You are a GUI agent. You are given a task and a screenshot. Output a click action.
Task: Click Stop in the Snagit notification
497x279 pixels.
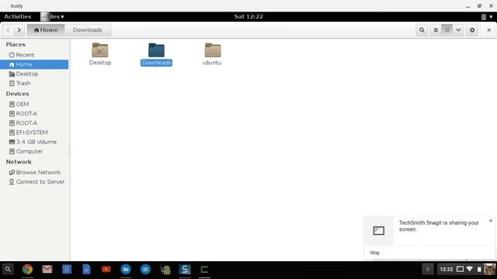(374, 253)
